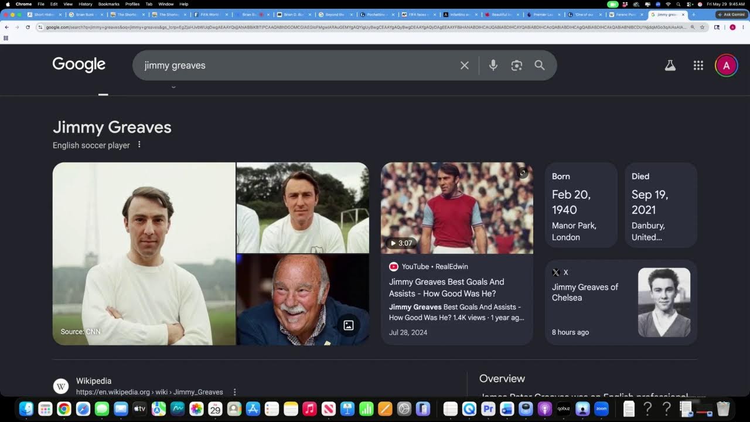The image size is (750, 422).
Task: Click into the jimmy greaves search field
Action: tap(299, 66)
